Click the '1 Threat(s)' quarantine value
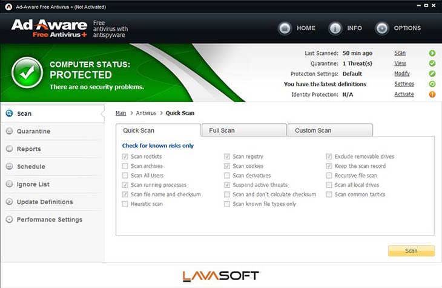 tap(357, 63)
